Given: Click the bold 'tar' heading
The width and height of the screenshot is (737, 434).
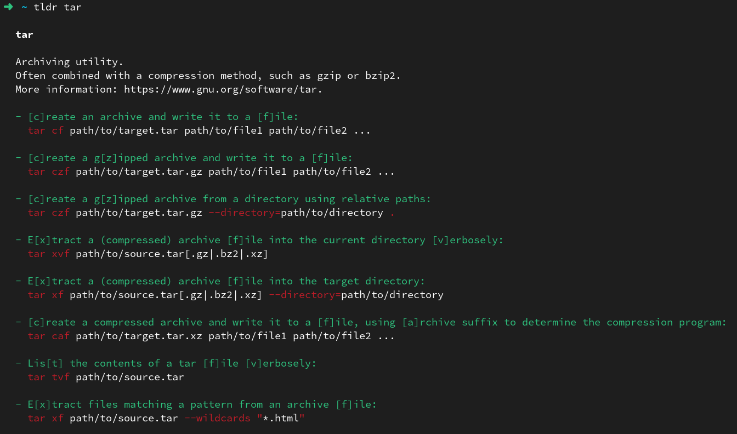Looking at the screenshot, I should coord(24,35).
